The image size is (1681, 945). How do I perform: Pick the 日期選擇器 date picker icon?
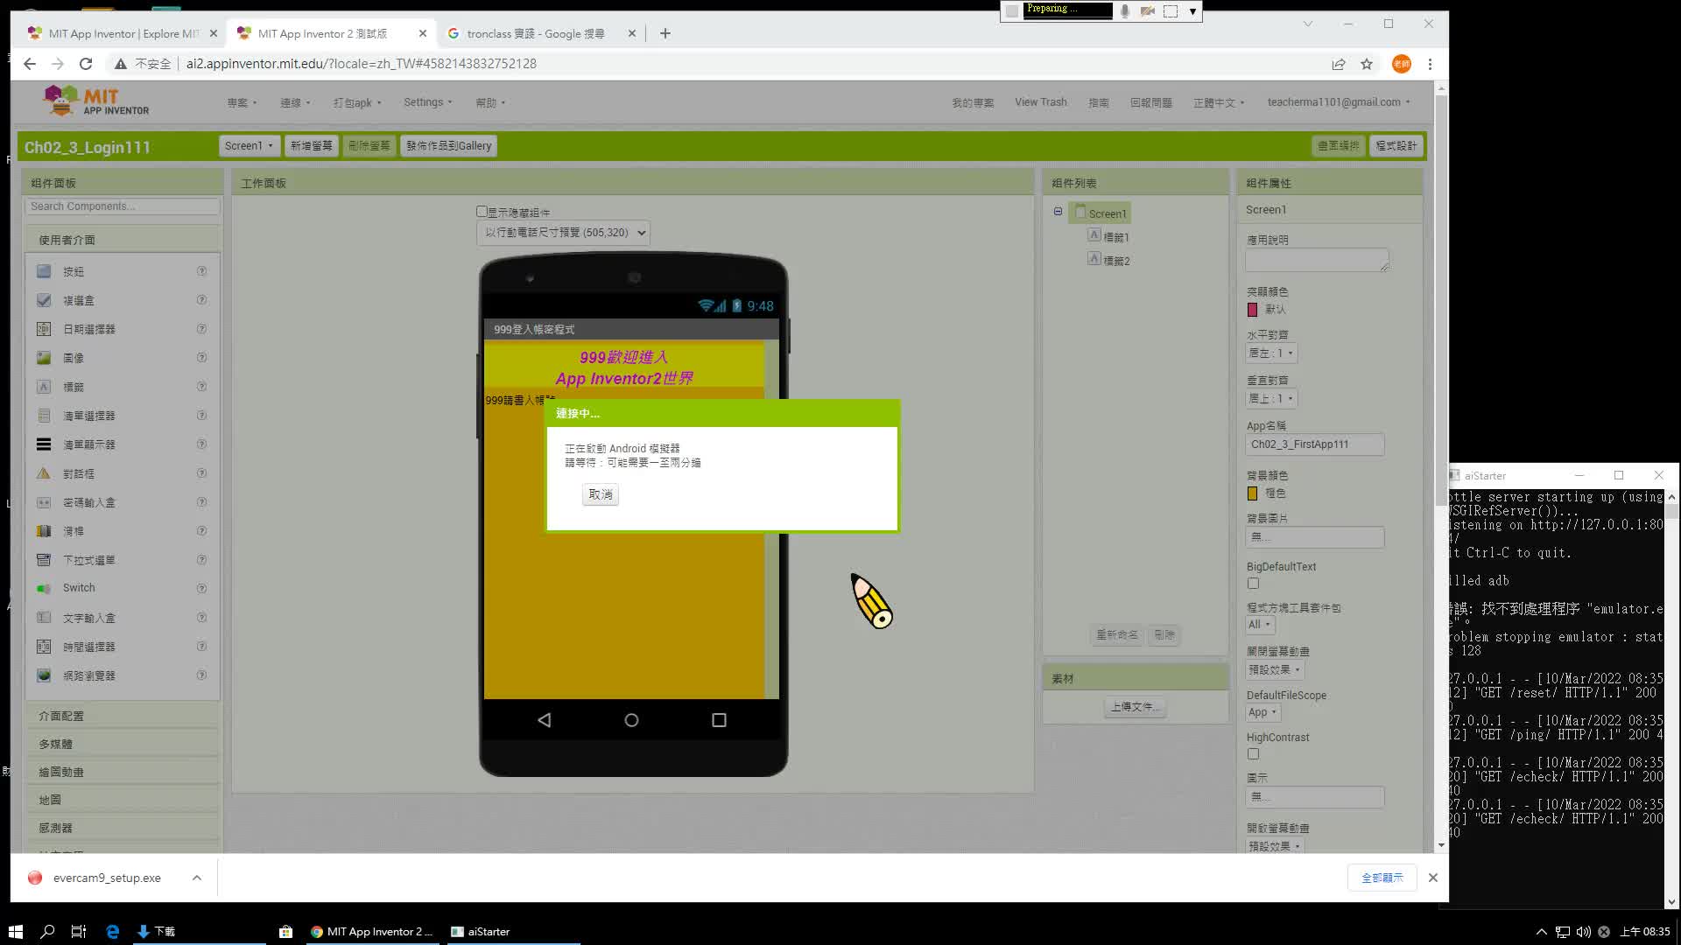pos(44,329)
